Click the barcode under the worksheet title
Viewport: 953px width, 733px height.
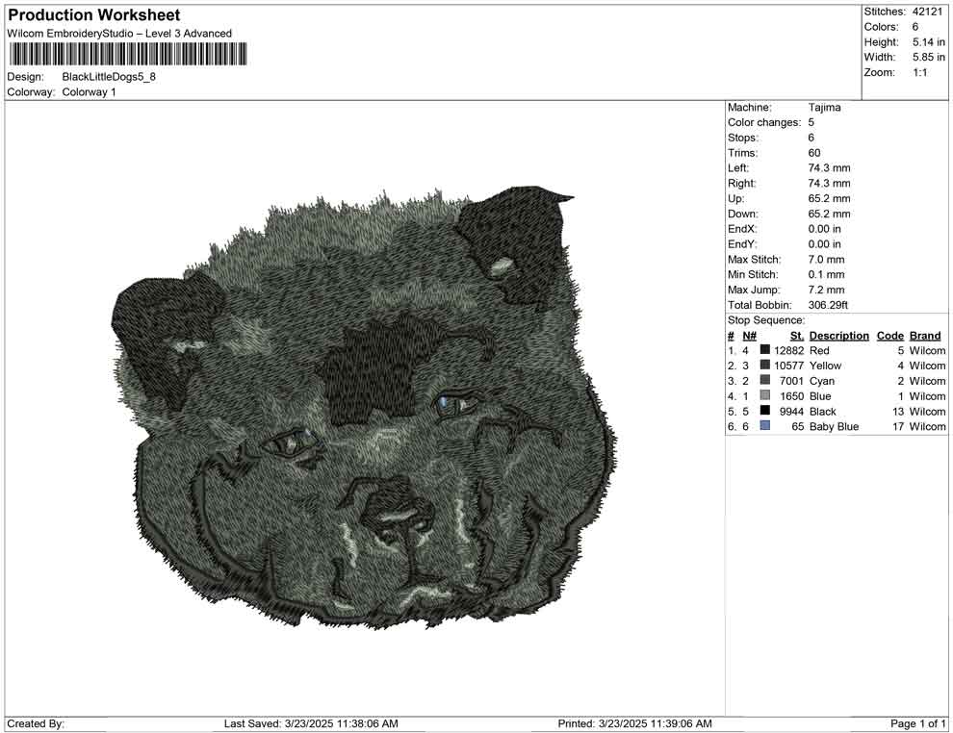point(127,54)
